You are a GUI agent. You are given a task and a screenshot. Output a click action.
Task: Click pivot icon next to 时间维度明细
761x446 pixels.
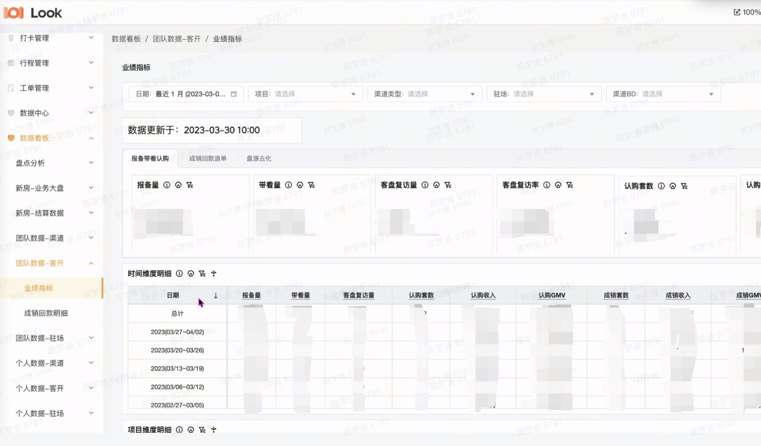(214, 273)
